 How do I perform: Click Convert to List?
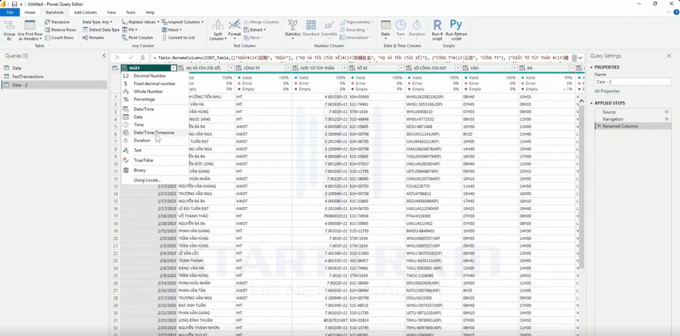click(x=178, y=38)
